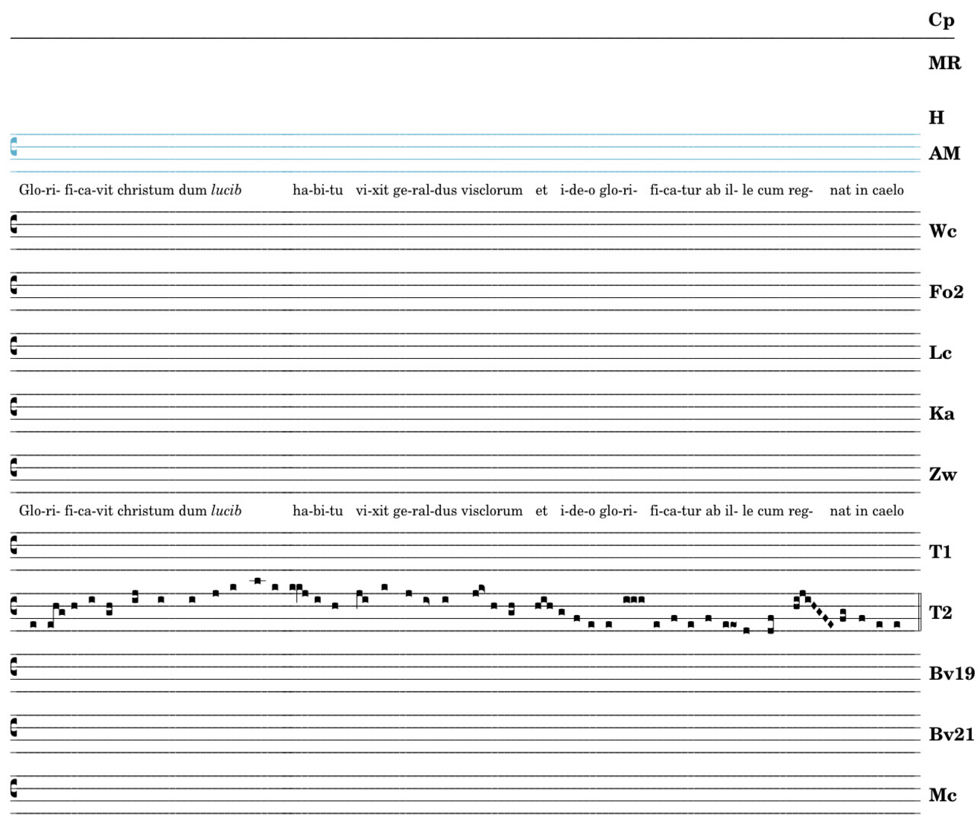980x834 pixels.
Task: Click the T1 staff clef
Action: click(13, 546)
